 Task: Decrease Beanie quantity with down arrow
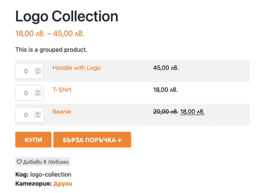point(38,116)
